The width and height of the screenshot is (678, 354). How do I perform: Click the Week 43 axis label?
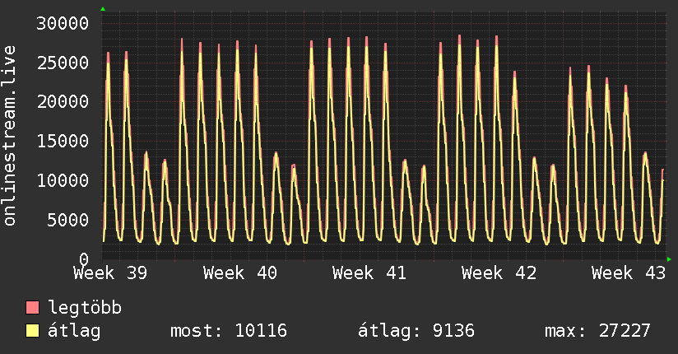pos(629,273)
